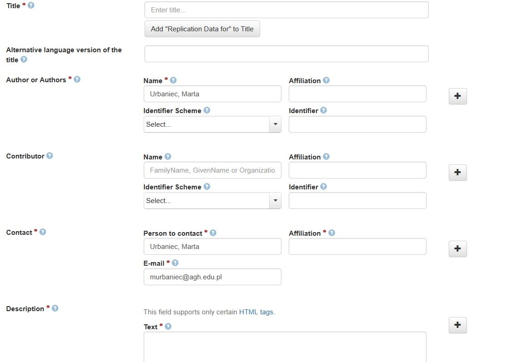Image resolution: width=522 pixels, height=362 pixels.
Task: Click the contact E-mail field
Action: [212, 277]
